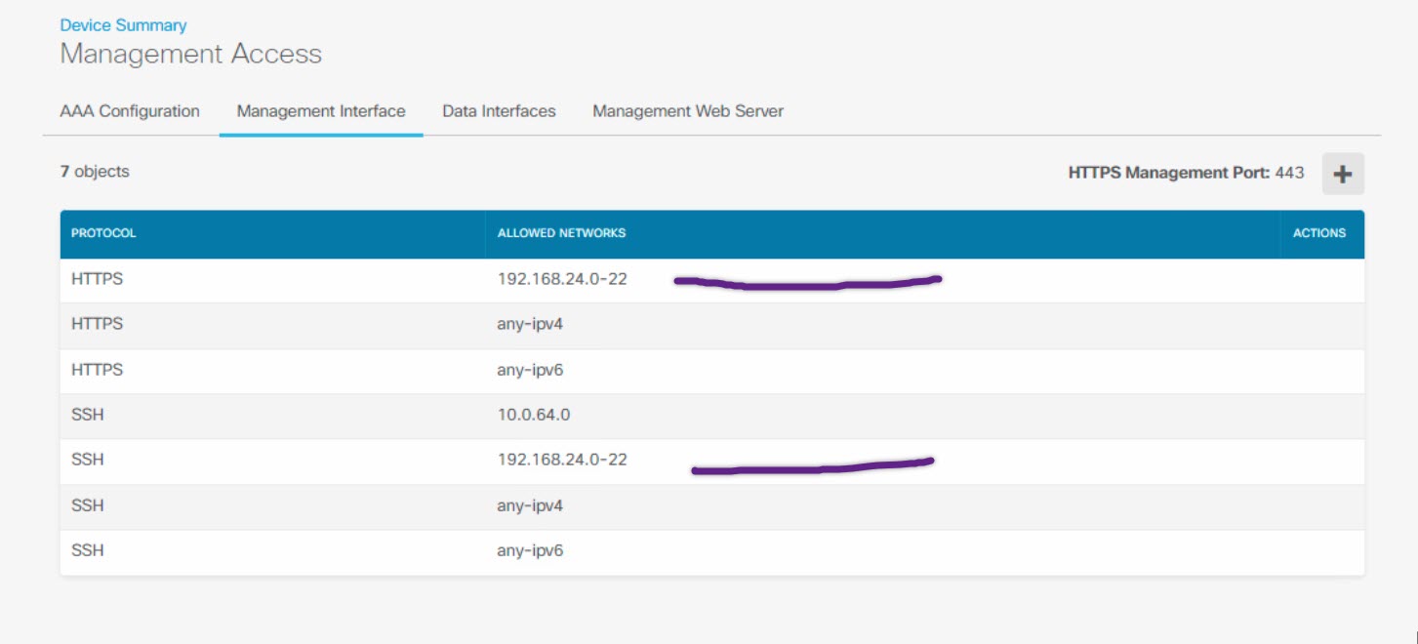Click the Actions column header

[1318, 233]
